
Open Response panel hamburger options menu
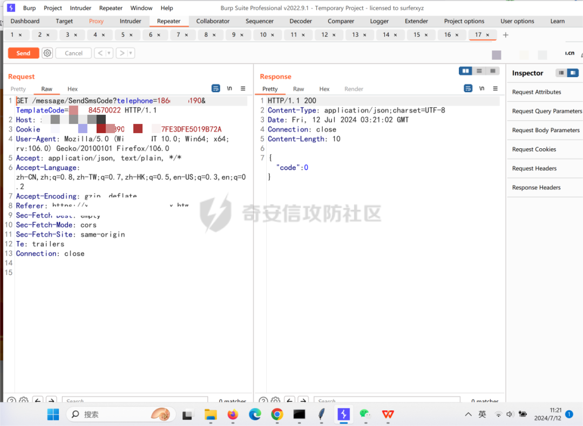pos(495,88)
